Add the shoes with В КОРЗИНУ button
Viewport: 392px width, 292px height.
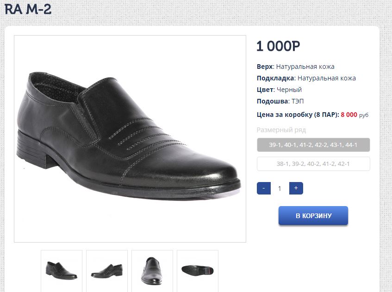pyautogui.click(x=313, y=216)
